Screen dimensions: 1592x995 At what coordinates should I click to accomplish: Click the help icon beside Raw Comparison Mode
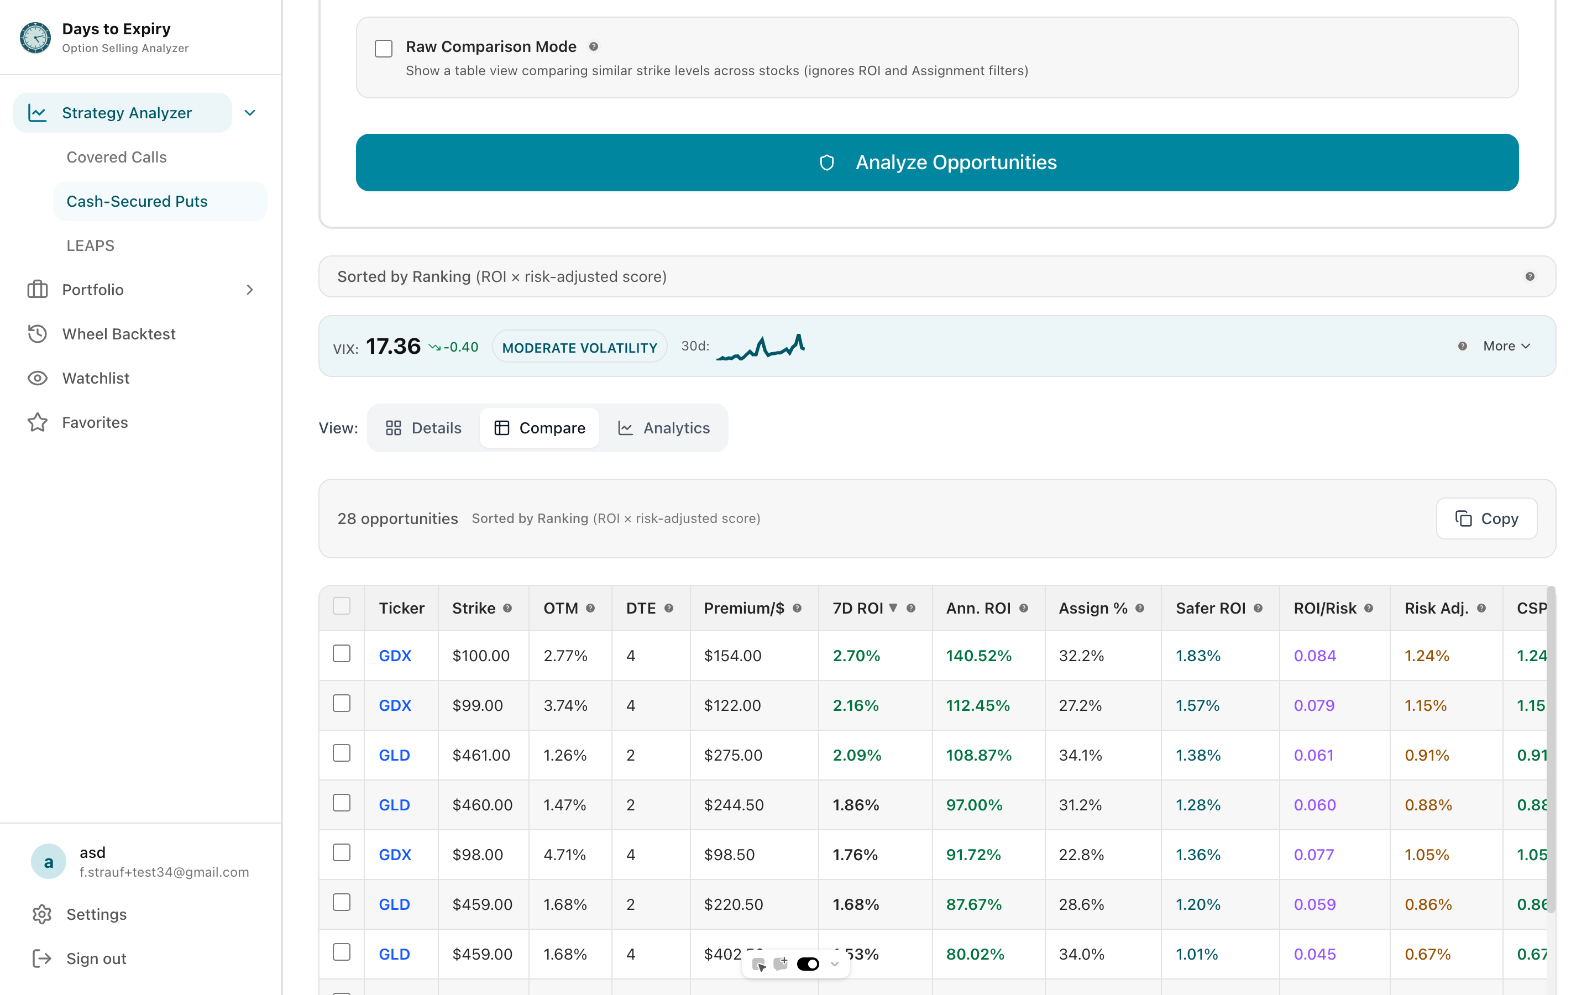[594, 46]
